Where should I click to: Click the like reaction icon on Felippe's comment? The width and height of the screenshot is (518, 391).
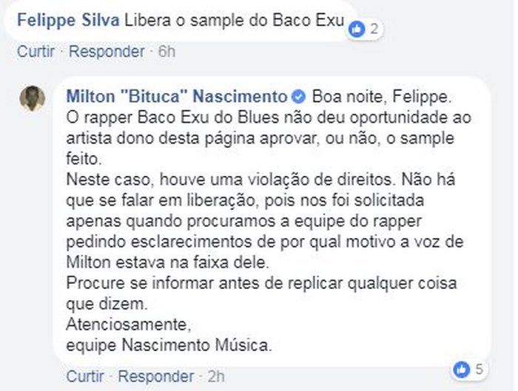357,30
